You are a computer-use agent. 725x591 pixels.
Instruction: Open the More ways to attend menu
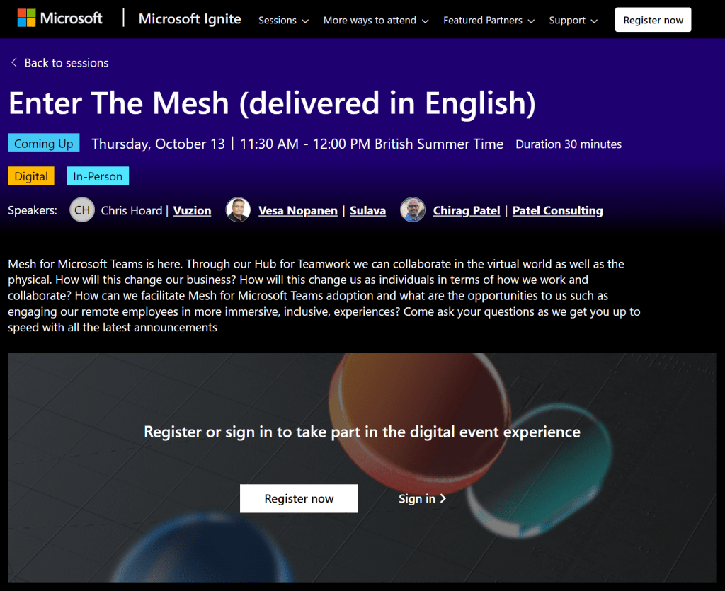376,21
